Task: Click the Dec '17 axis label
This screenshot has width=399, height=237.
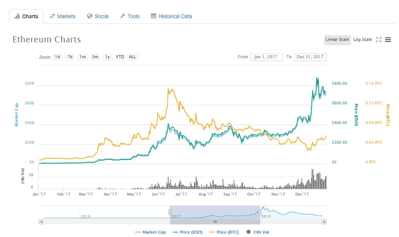Action: [x=302, y=194]
